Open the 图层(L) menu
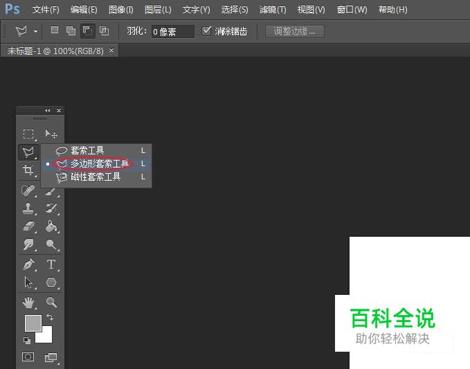The image size is (470, 369). coord(158,10)
